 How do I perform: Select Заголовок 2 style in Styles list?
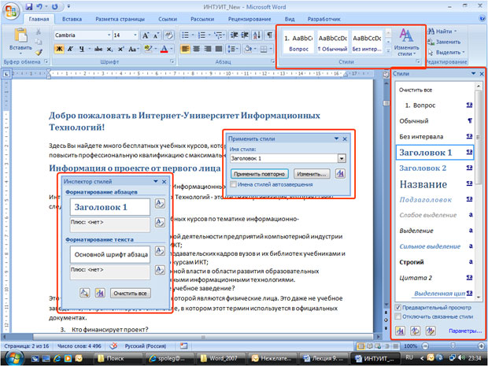pos(435,168)
